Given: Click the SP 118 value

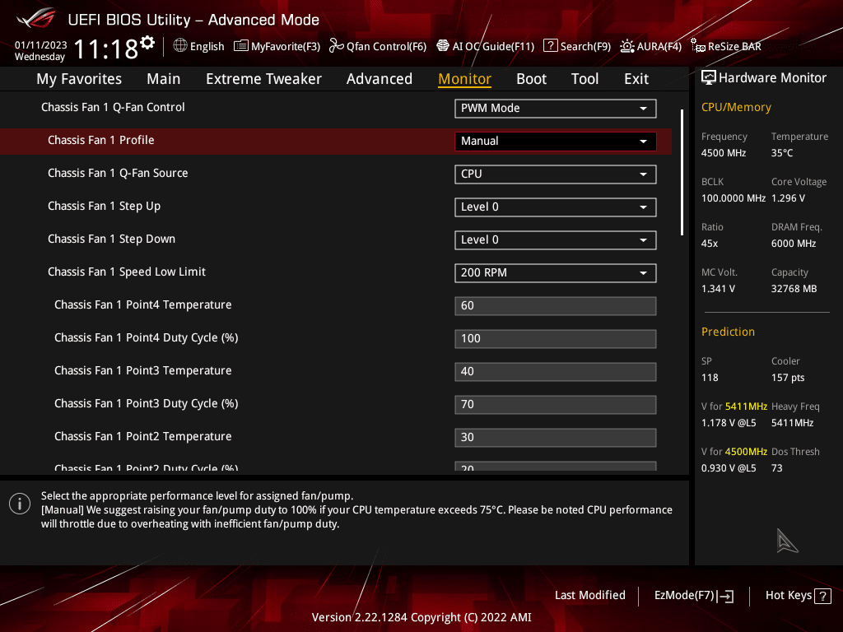Looking at the screenshot, I should pos(710,378).
